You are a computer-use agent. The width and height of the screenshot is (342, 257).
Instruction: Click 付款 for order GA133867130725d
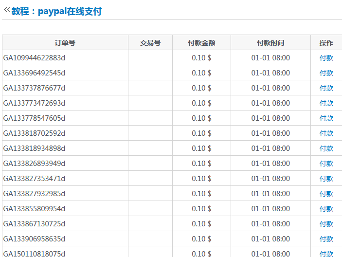click(x=326, y=223)
